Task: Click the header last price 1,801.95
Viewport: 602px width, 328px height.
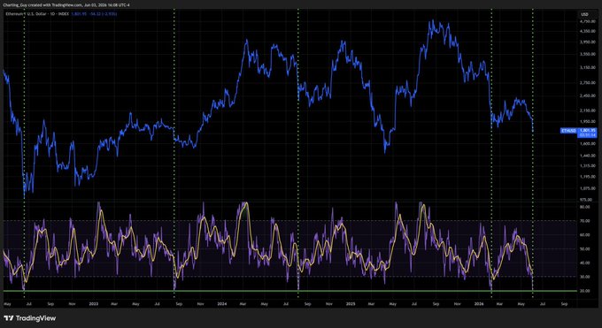Action: 79,14
